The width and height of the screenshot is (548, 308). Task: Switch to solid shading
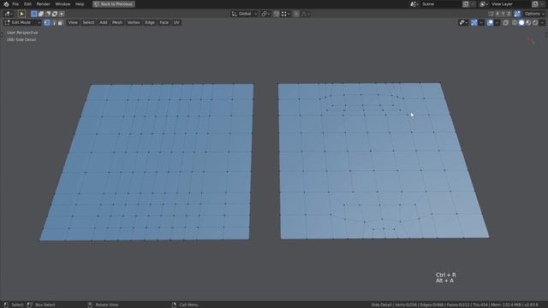click(521, 23)
